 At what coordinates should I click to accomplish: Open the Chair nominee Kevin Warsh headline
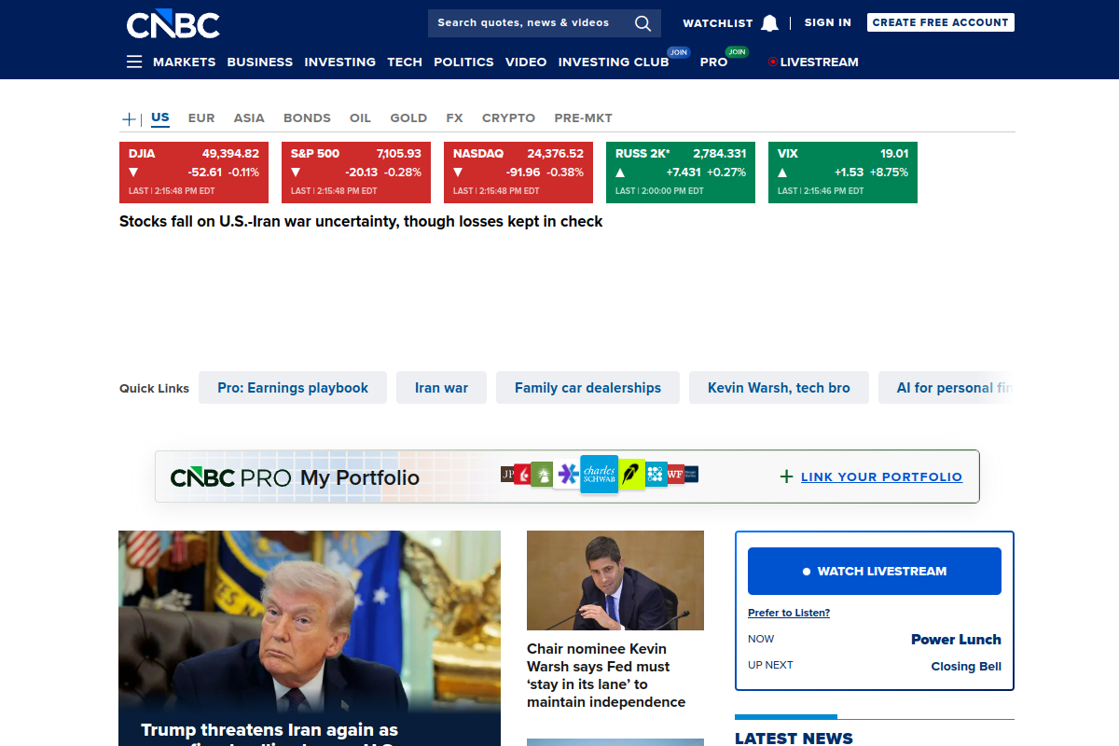[606, 675]
